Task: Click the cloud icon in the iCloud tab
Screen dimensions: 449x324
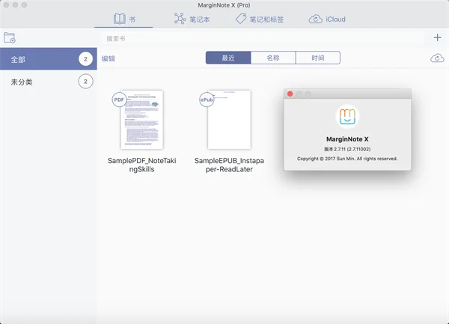Action: [x=316, y=19]
